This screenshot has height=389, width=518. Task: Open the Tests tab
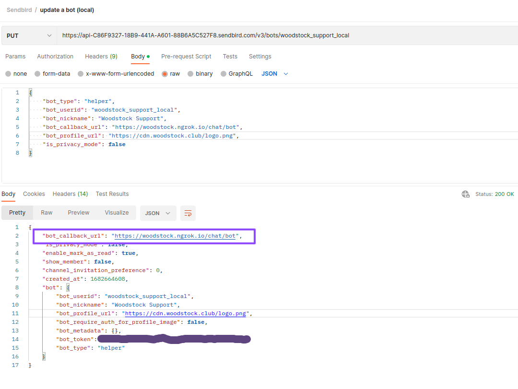230,57
